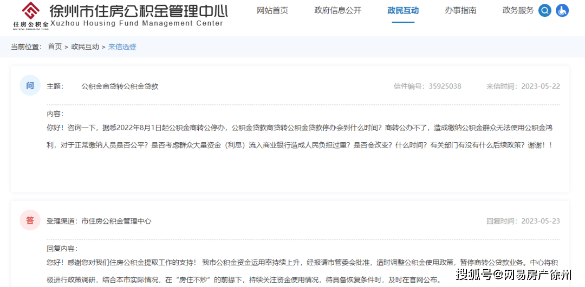Open the 政务服务 navigation item
585x287 pixels.
pyautogui.click(x=518, y=10)
